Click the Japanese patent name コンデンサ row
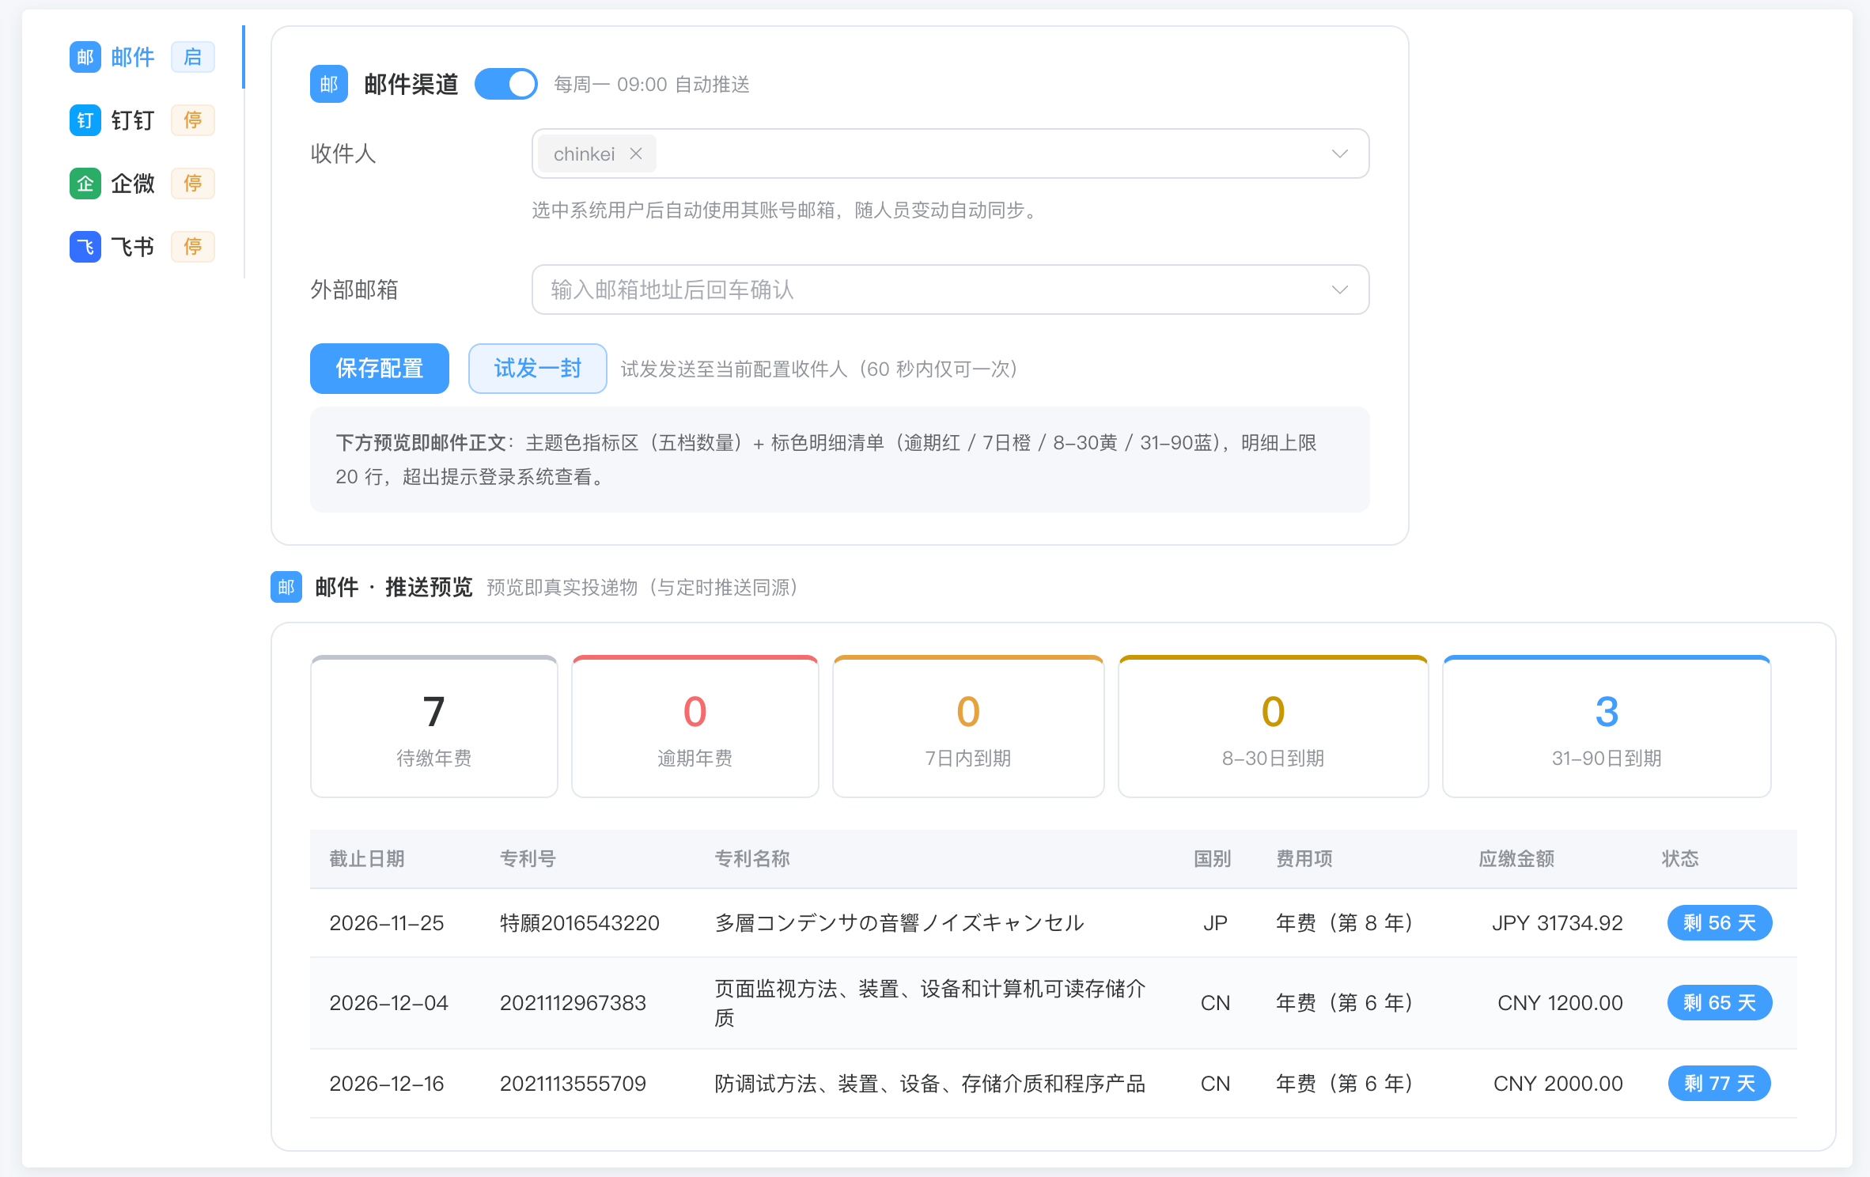Image resolution: width=1870 pixels, height=1177 pixels. click(x=899, y=923)
